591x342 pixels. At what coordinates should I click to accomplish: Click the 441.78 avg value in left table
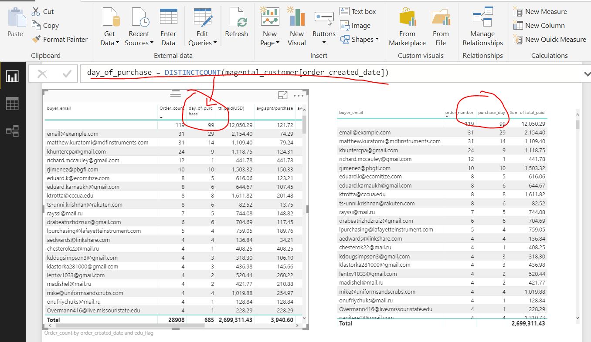tap(285, 161)
